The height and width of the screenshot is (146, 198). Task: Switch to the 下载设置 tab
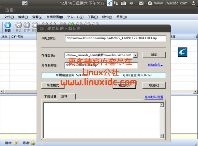pos(50,97)
